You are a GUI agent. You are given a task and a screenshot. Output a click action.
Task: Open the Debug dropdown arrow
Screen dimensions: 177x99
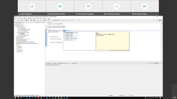click(x=30, y=20)
